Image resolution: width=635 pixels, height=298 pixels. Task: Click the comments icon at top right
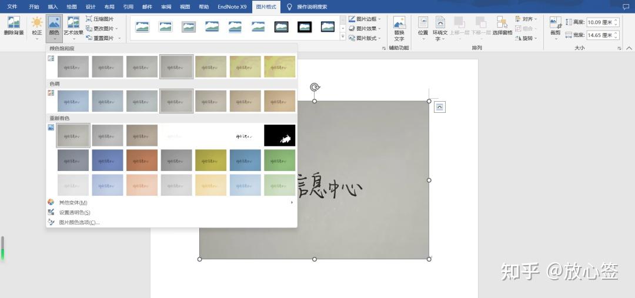[626, 7]
